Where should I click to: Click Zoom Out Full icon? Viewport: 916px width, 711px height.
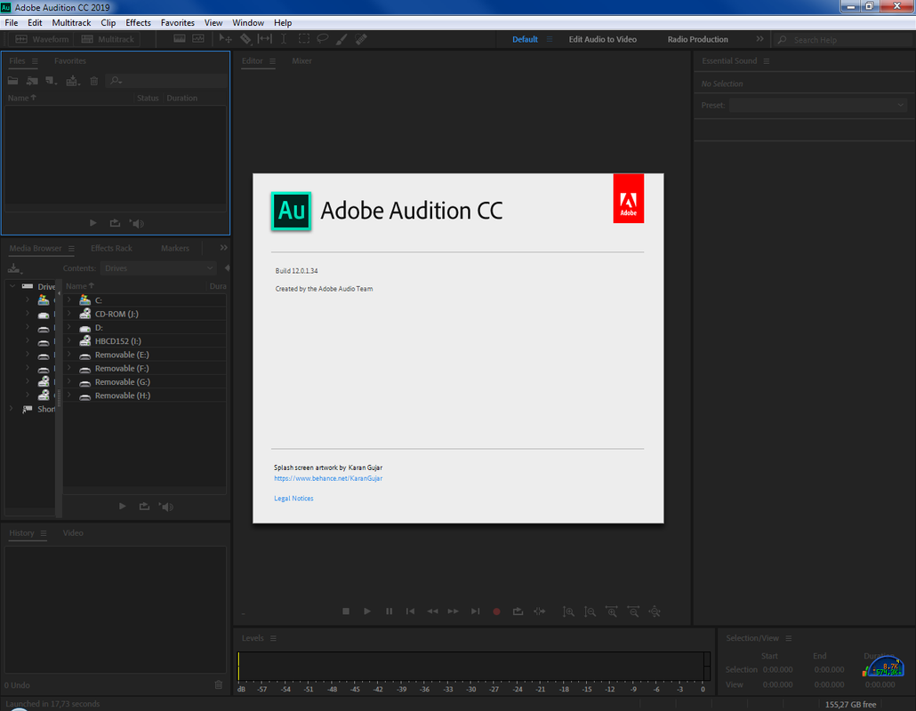(655, 611)
